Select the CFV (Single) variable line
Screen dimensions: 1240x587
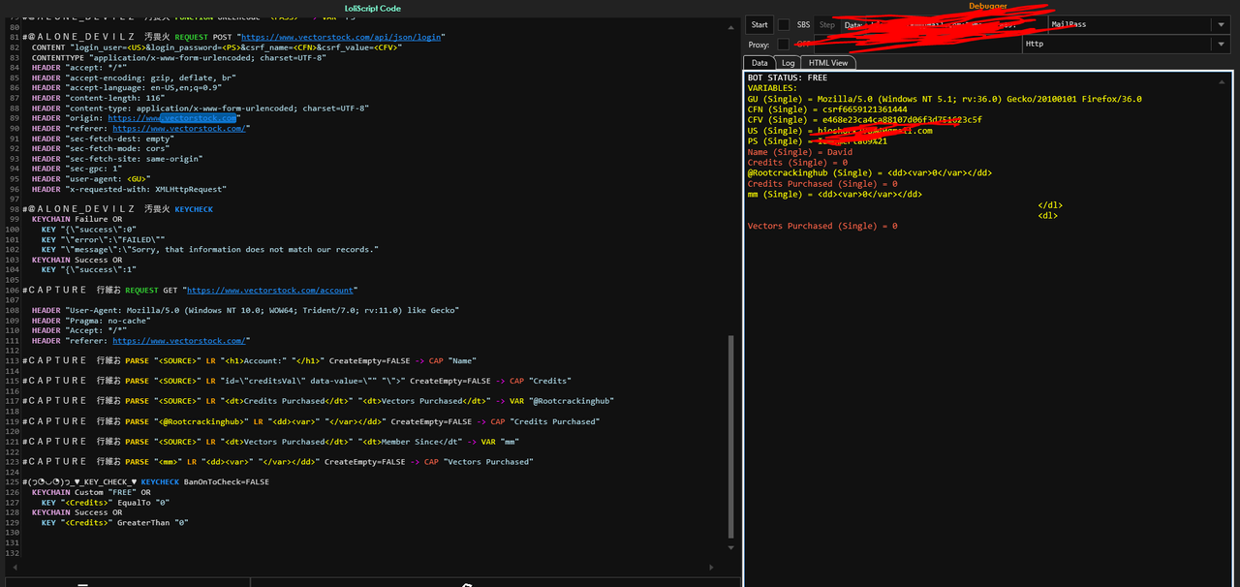tap(864, 120)
